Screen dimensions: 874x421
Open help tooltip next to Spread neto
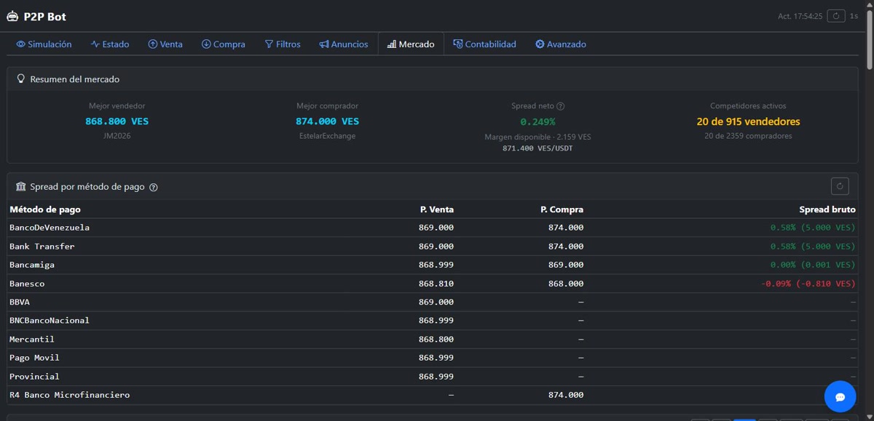tap(561, 106)
